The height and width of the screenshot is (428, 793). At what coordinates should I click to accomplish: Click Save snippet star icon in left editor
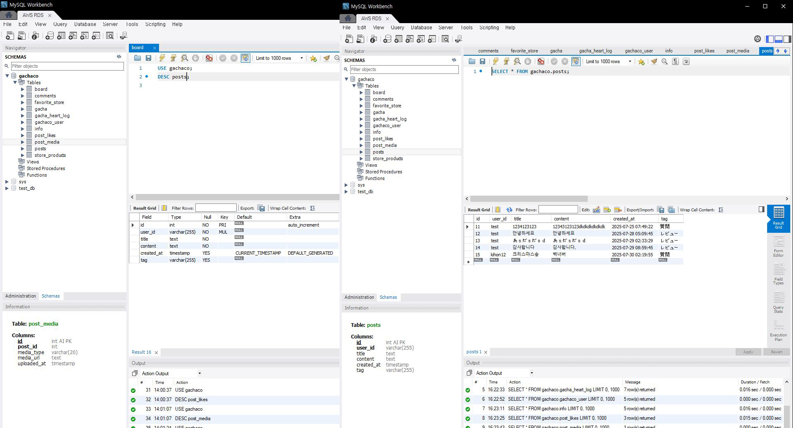313,58
